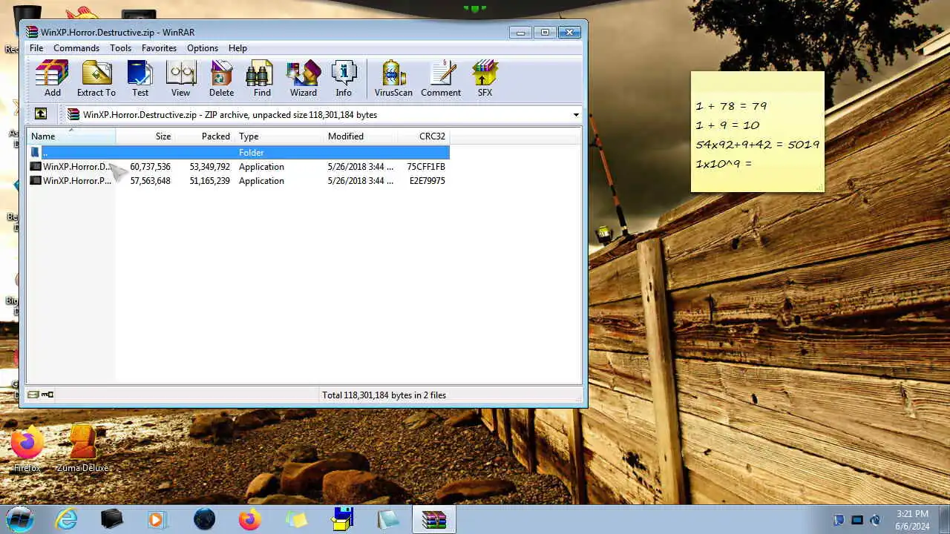Screen dimensions: 950x534
Task: Click the Firefox desktop shortcut
Action: [27, 449]
